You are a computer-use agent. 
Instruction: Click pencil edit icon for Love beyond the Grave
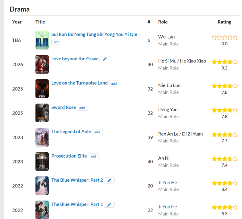[105, 59]
